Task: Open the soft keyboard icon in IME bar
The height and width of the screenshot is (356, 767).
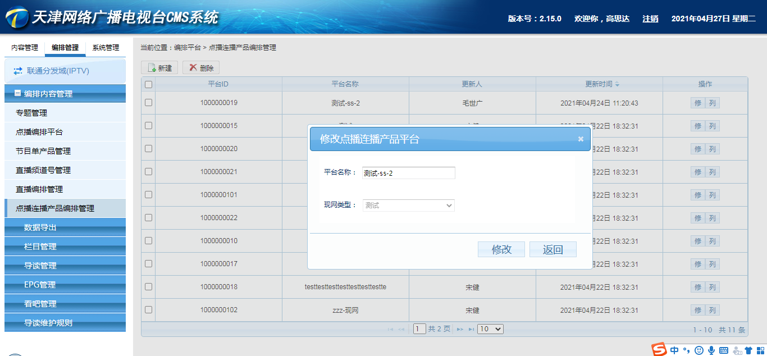Action: (724, 350)
